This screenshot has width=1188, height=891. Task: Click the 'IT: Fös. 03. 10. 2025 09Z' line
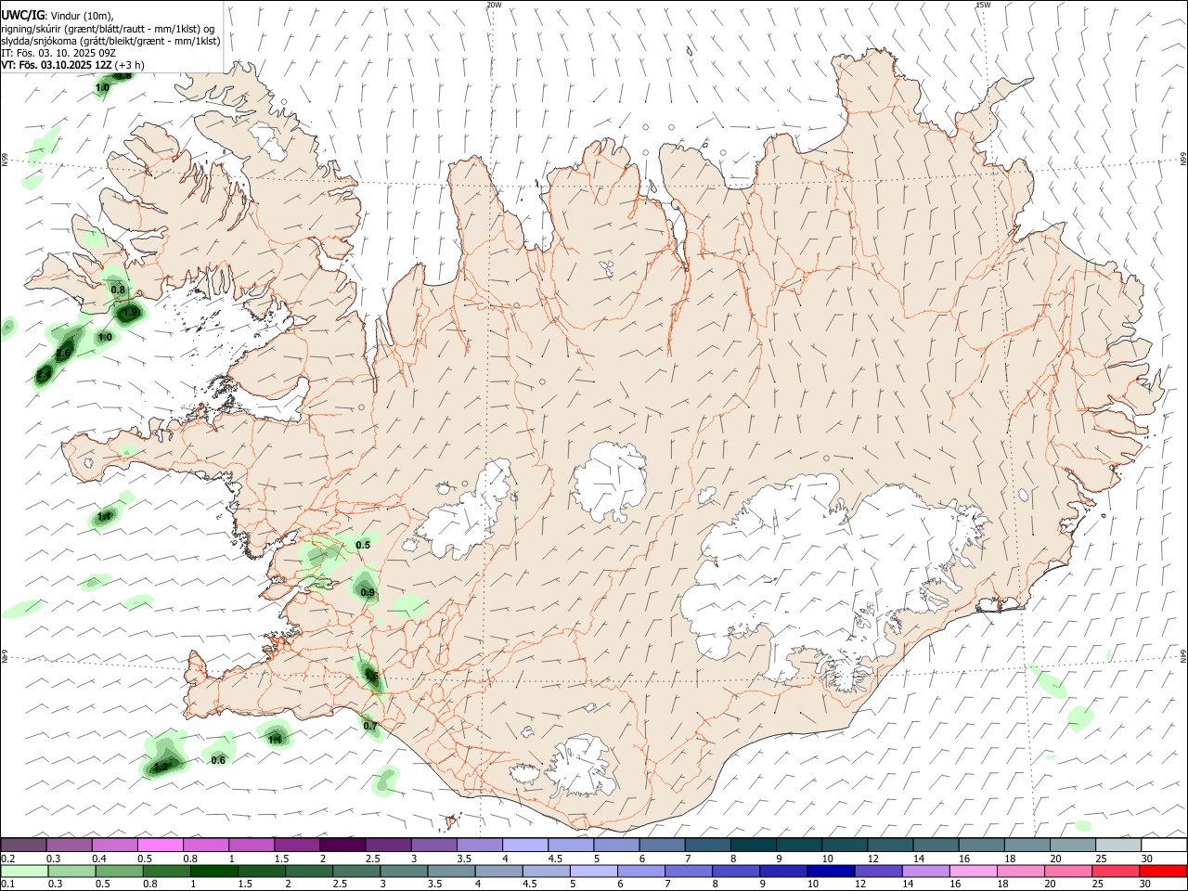pos(58,53)
